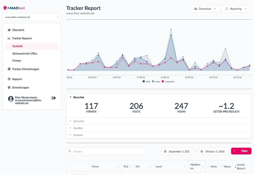Viewport: 254px width, 175px height.
Task: Sort by PLZ column arrows
Action: (130, 166)
